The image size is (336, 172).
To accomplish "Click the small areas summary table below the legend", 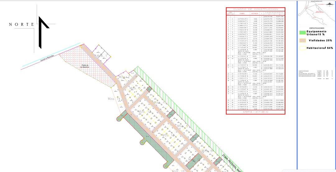I will 316,74.
